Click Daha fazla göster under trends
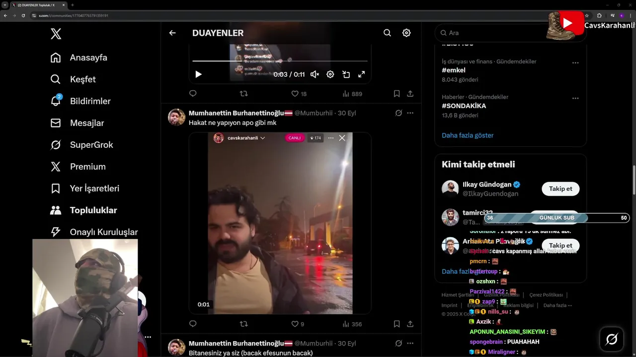The image size is (636, 357). coord(468,135)
